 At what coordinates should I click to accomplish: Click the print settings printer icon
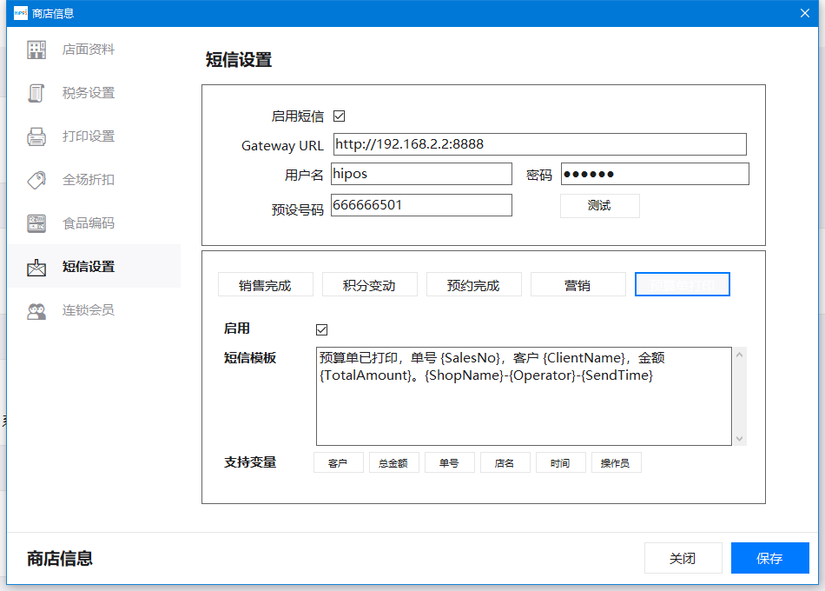point(36,136)
